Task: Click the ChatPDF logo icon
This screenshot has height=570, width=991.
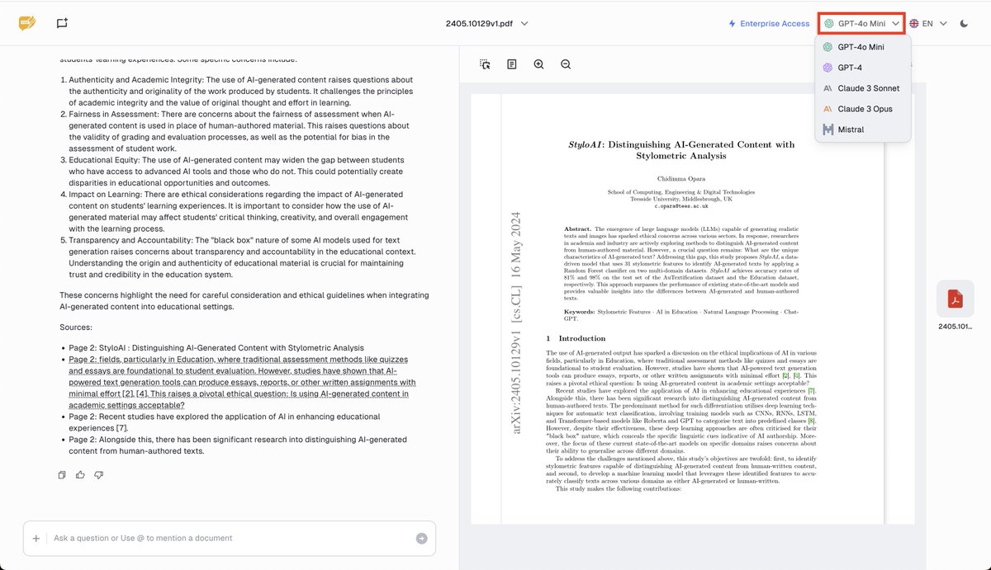Action: click(x=26, y=23)
